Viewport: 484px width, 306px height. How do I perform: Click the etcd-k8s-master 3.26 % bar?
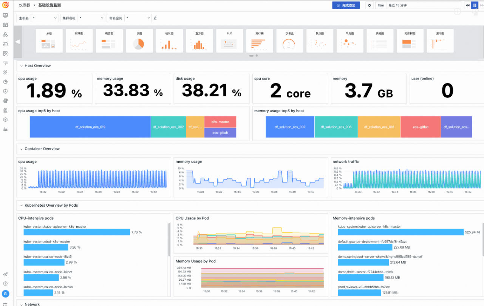[x=46, y=247]
